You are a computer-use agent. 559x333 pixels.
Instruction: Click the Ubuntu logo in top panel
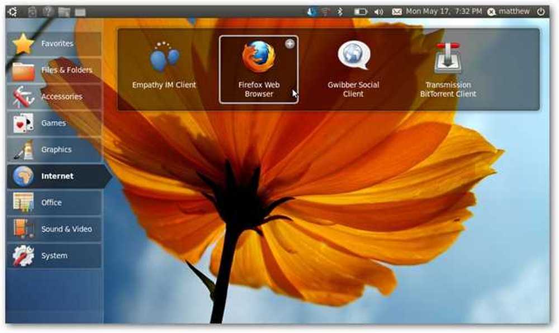point(12,12)
